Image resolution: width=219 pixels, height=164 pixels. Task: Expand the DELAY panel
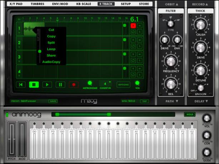(201, 101)
